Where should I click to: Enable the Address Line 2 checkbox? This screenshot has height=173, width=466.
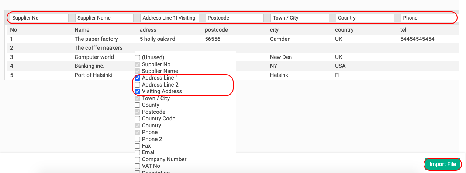click(138, 85)
